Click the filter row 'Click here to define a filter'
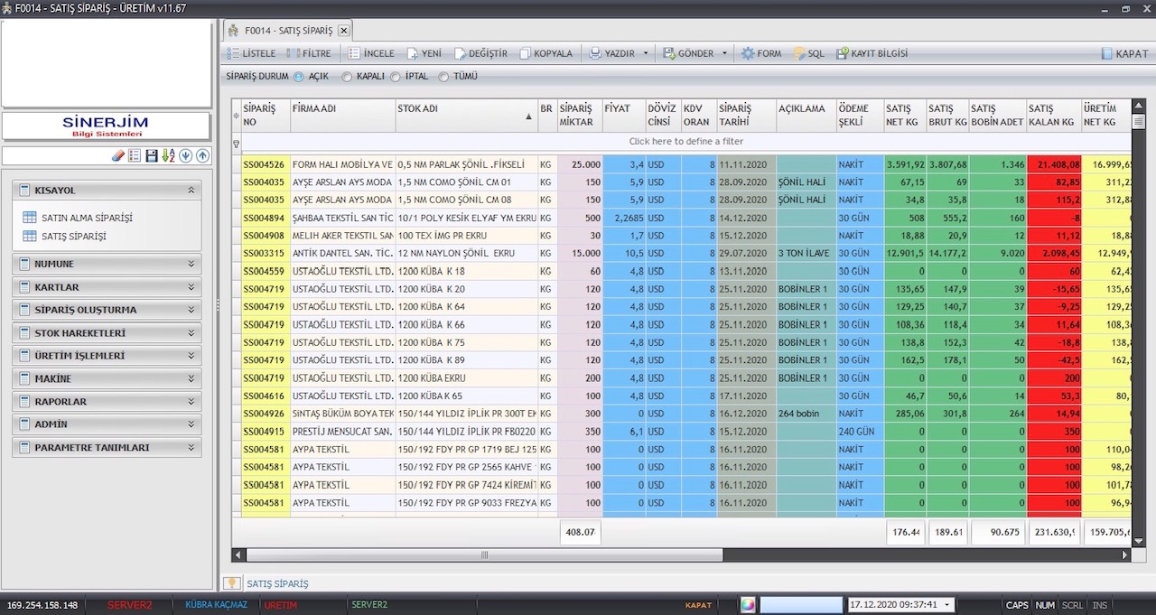The image size is (1156, 615). [685, 142]
